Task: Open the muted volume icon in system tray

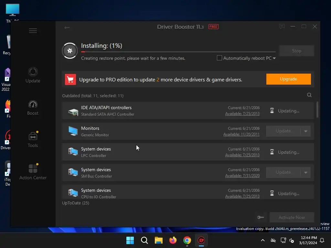Action: [x=292, y=240]
